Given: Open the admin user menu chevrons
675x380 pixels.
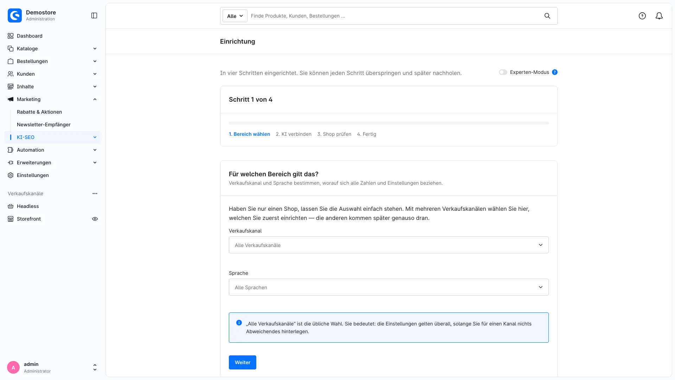Looking at the screenshot, I should (x=95, y=367).
